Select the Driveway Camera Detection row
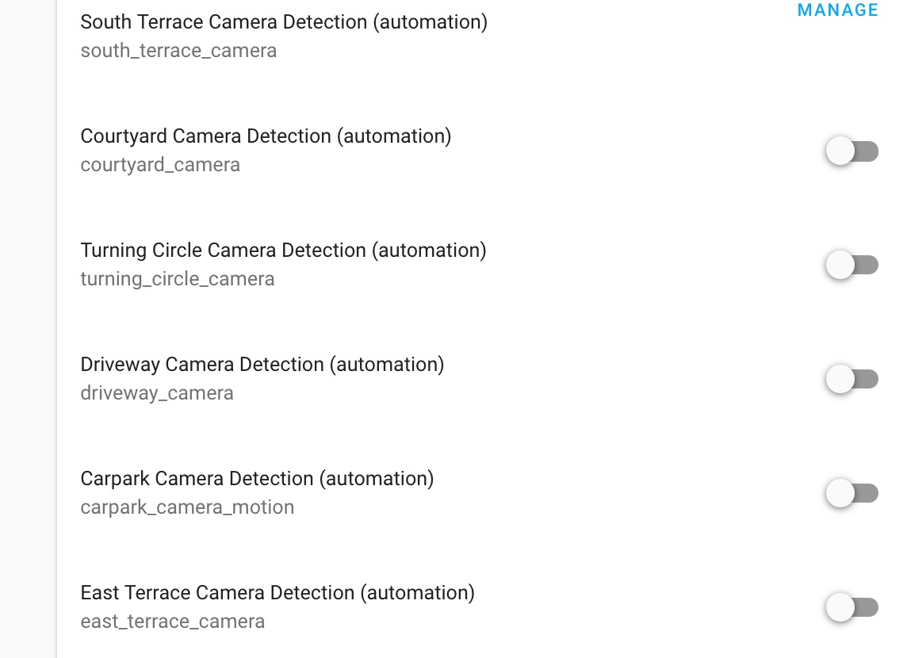Screen dimensions: 907x658 click(262, 365)
